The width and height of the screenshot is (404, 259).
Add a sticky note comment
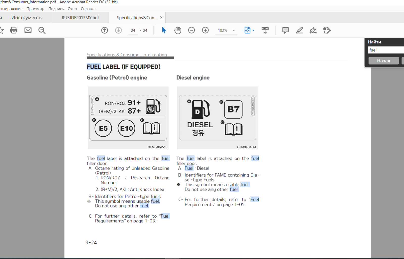286,30
